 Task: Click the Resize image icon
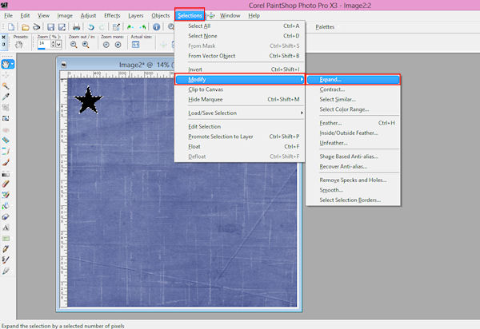point(116,27)
